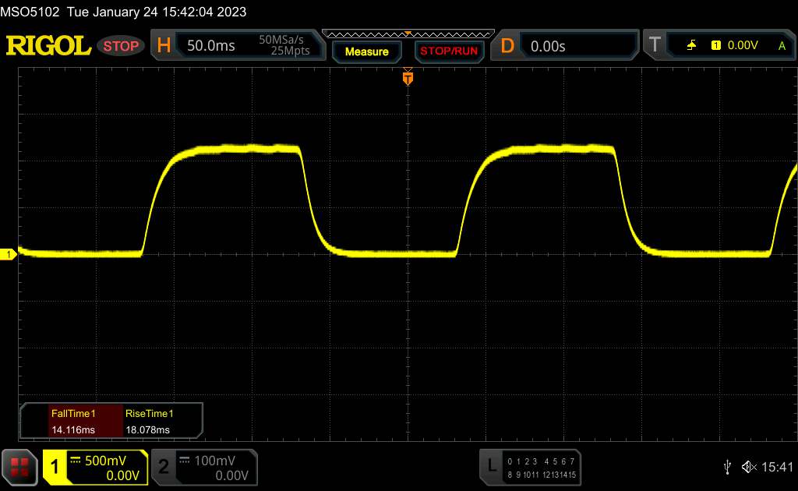Open the Measure menu
Image resolution: width=798 pixels, height=491 pixels.
[366, 51]
